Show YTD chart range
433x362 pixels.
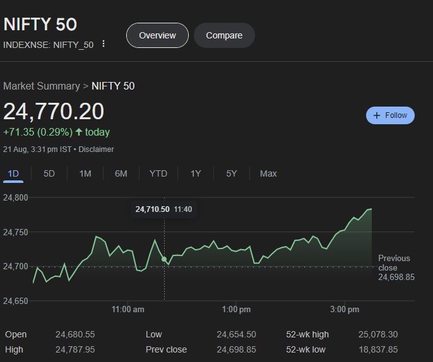[x=158, y=173]
